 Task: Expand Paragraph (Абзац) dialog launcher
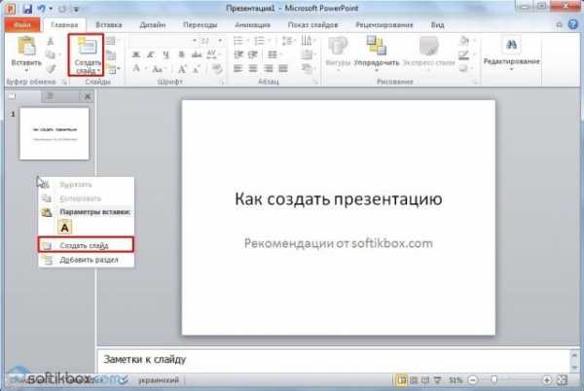(316, 83)
